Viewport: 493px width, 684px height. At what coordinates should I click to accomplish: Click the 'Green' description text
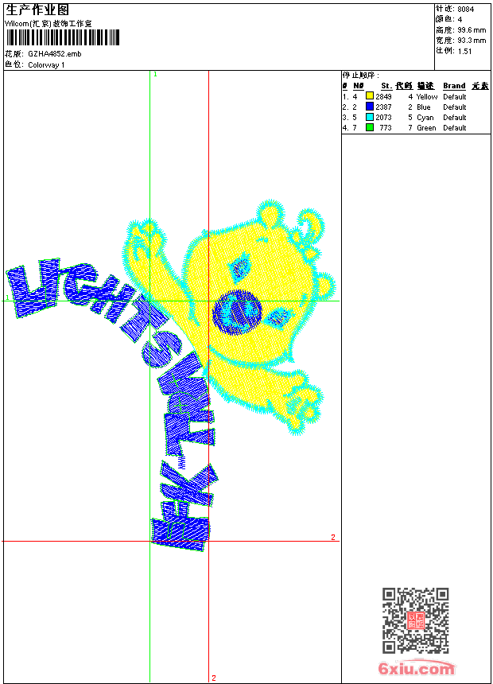(426, 128)
